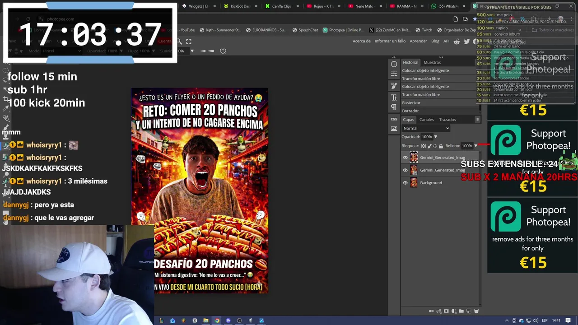Click the Relleno 100% value field

coord(466,146)
